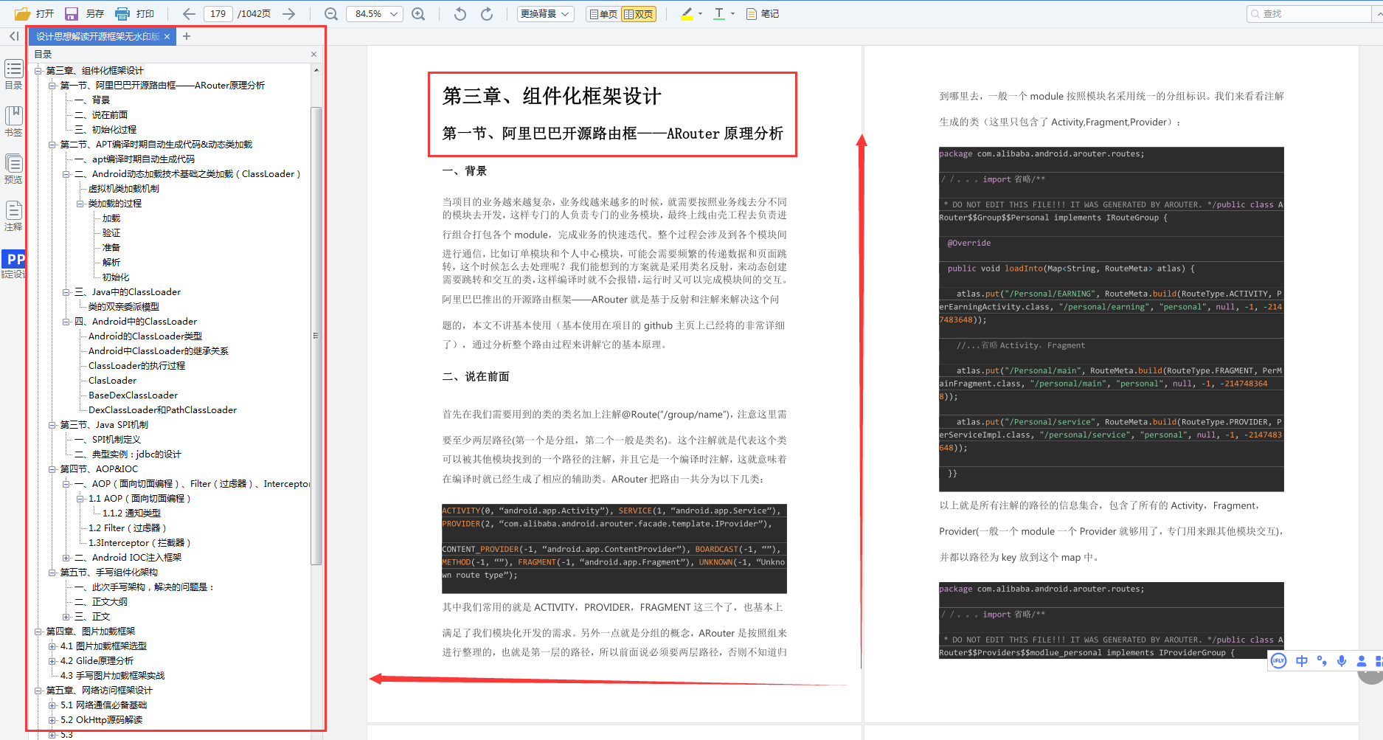Open the 书签 bookmarks panel
1383x740 pixels.
(13, 122)
